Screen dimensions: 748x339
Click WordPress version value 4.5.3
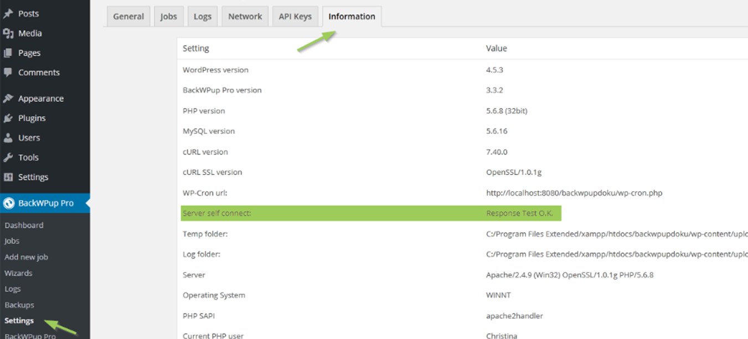(494, 70)
